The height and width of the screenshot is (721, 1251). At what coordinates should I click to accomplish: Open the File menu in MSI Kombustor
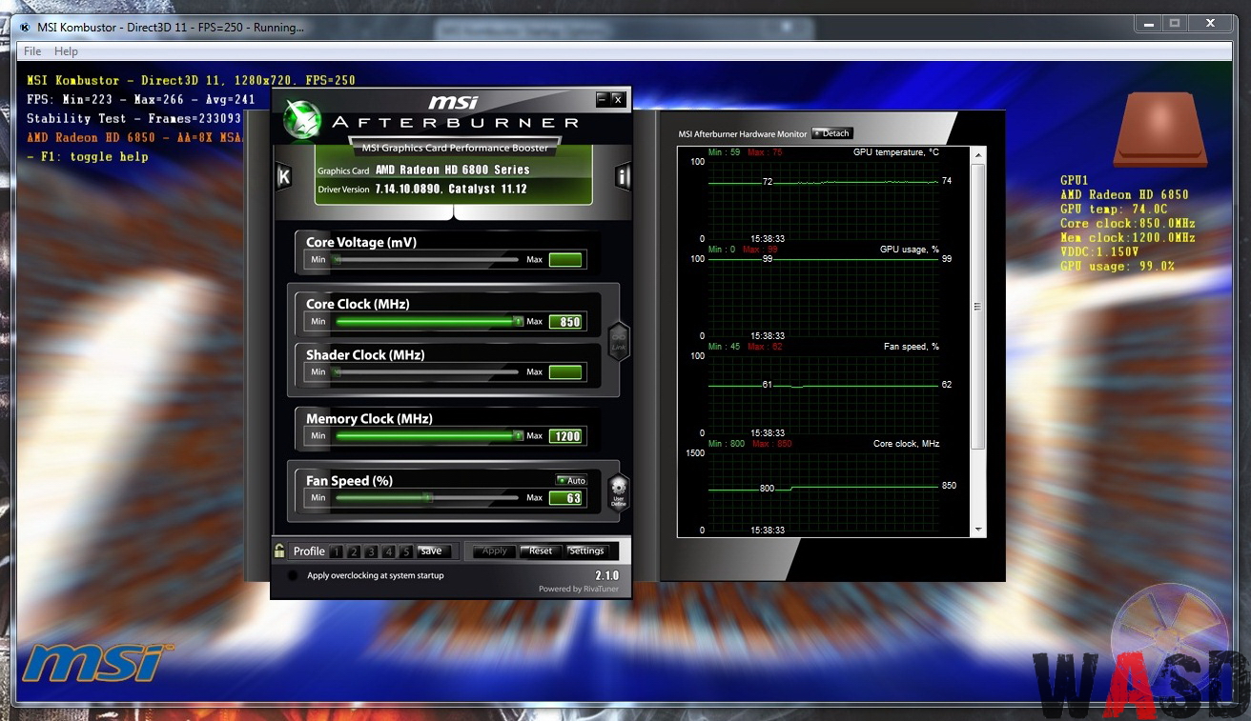32,51
